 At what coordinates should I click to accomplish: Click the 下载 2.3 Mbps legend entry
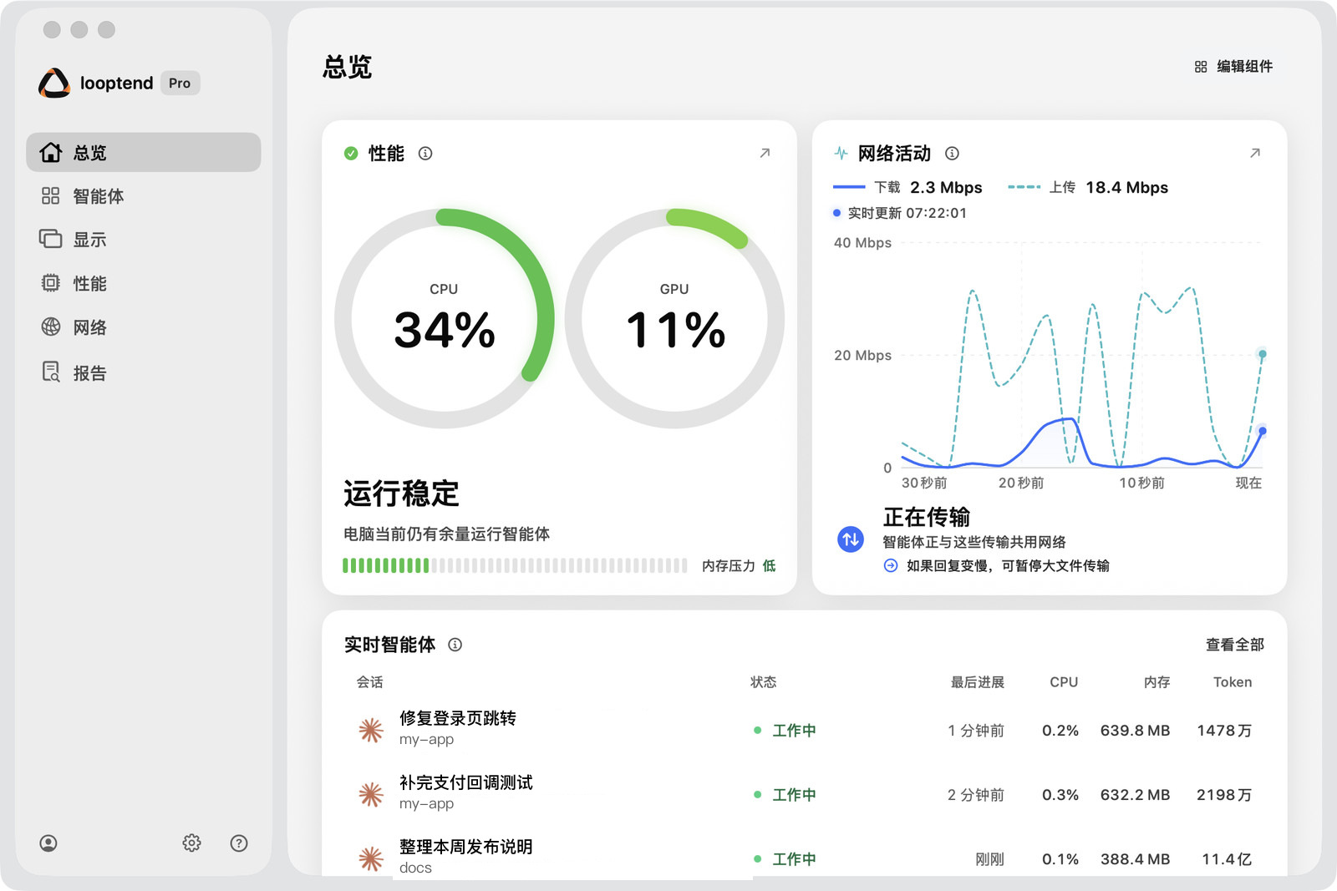pos(907,187)
